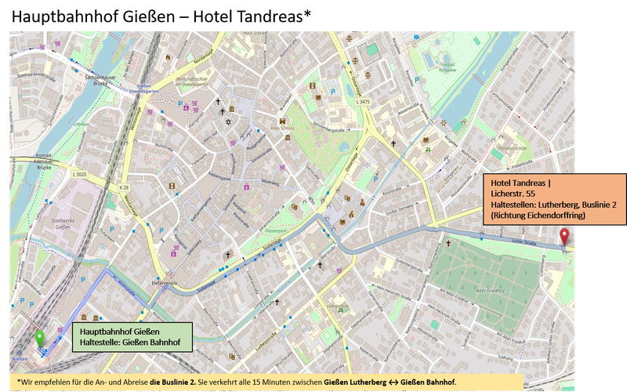The width and height of the screenshot is (627, 392).
Task: Click the red location pin at Hotel Tandreas
Action: point(564,237)
